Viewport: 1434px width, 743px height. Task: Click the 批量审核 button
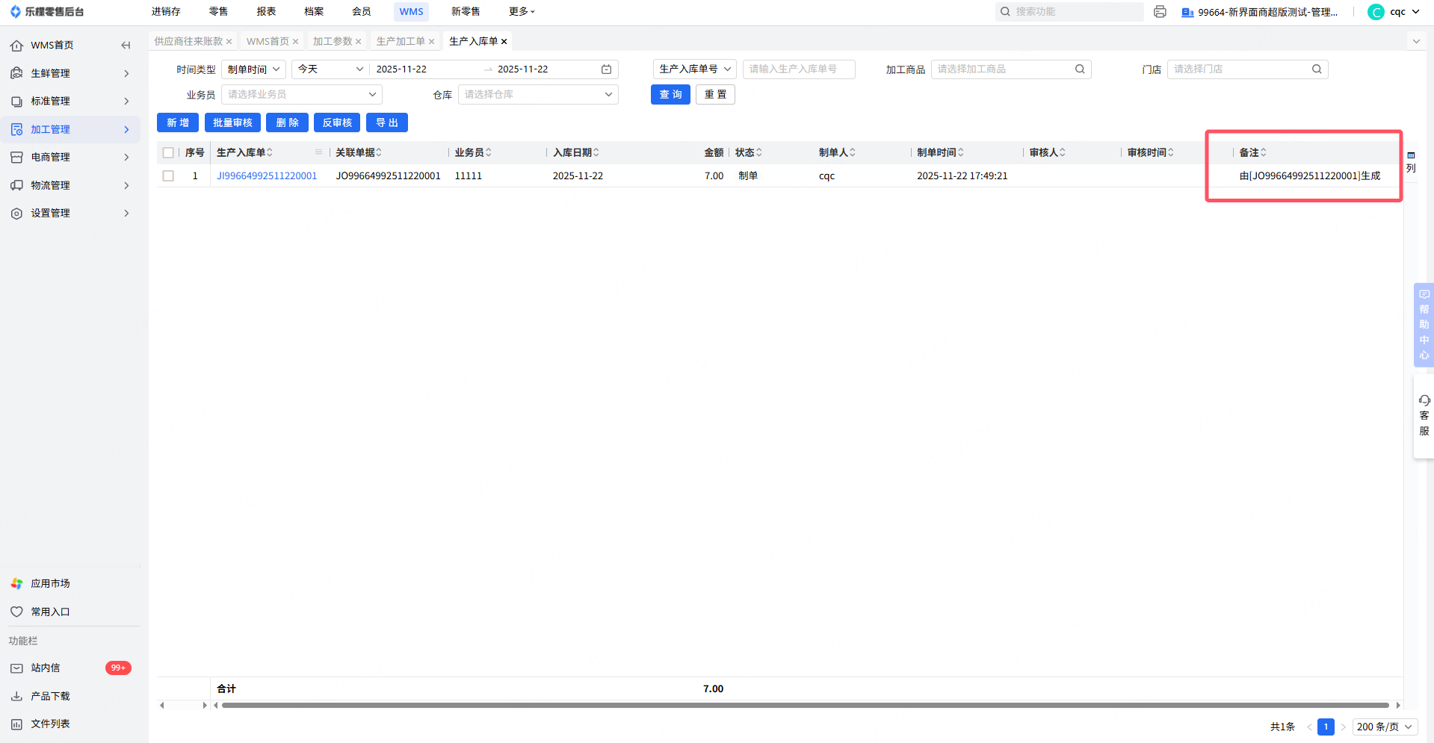(232, 123)
